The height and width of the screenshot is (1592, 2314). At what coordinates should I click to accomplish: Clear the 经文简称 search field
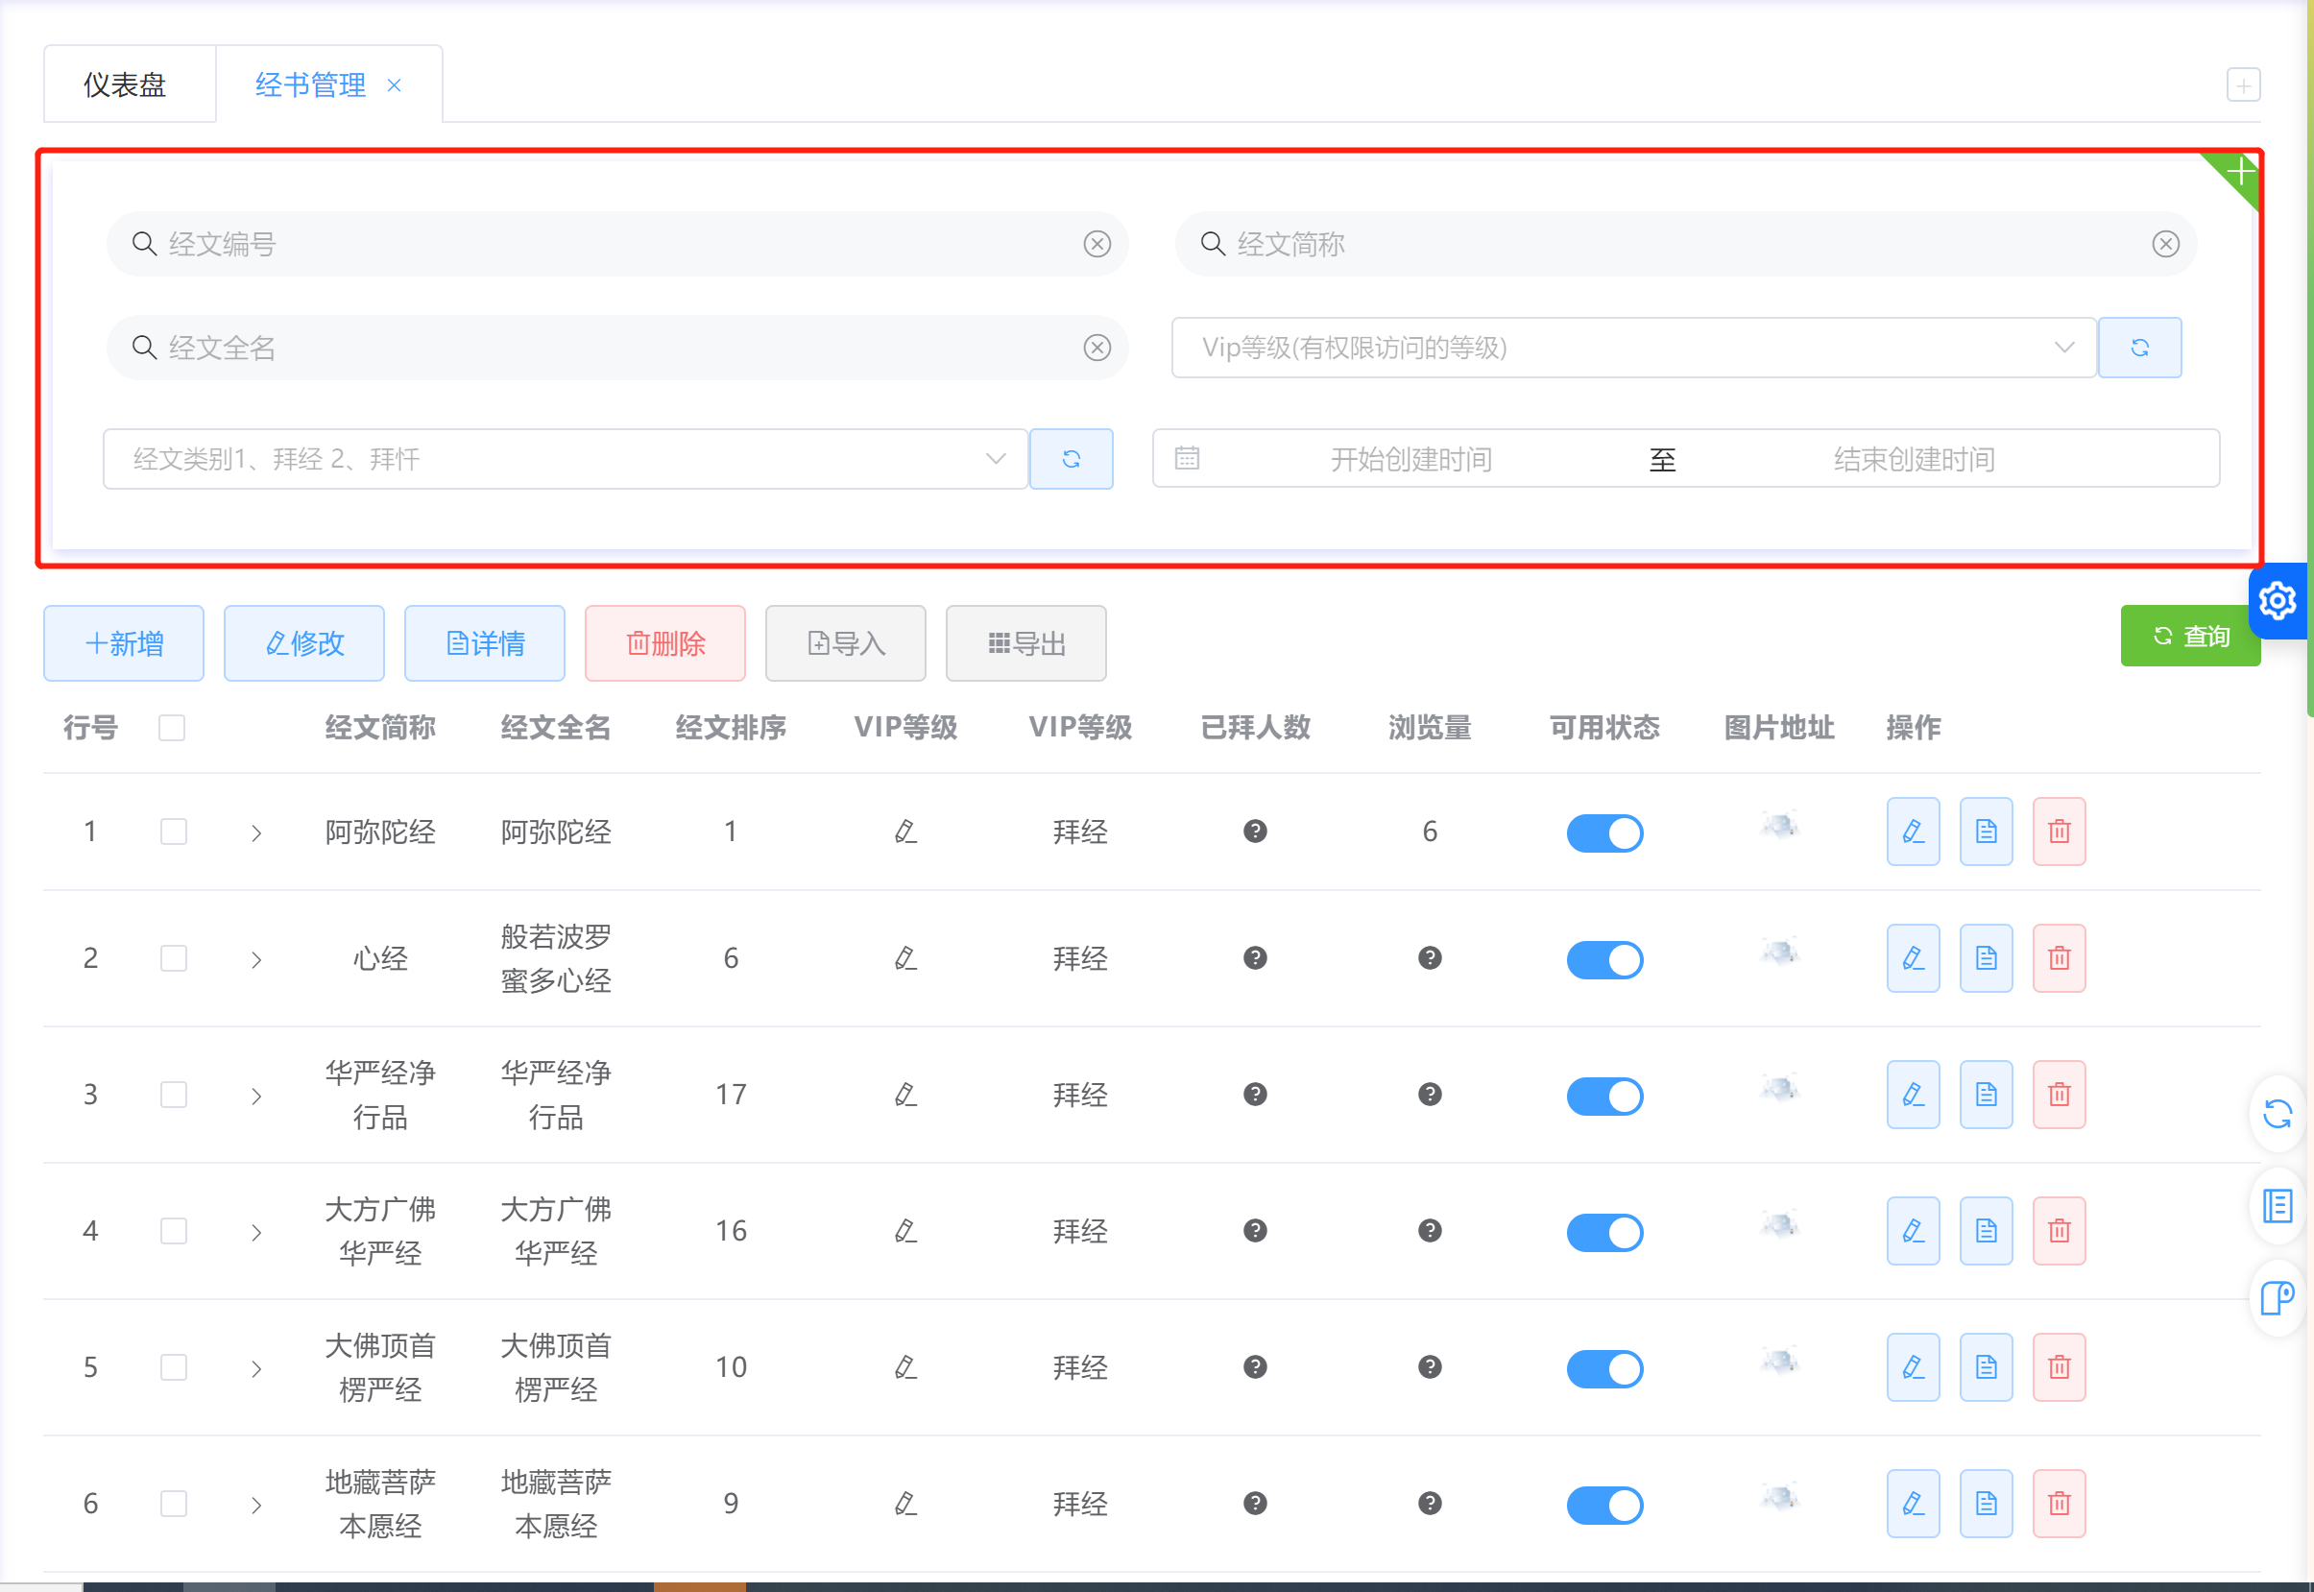[2164, 243]
